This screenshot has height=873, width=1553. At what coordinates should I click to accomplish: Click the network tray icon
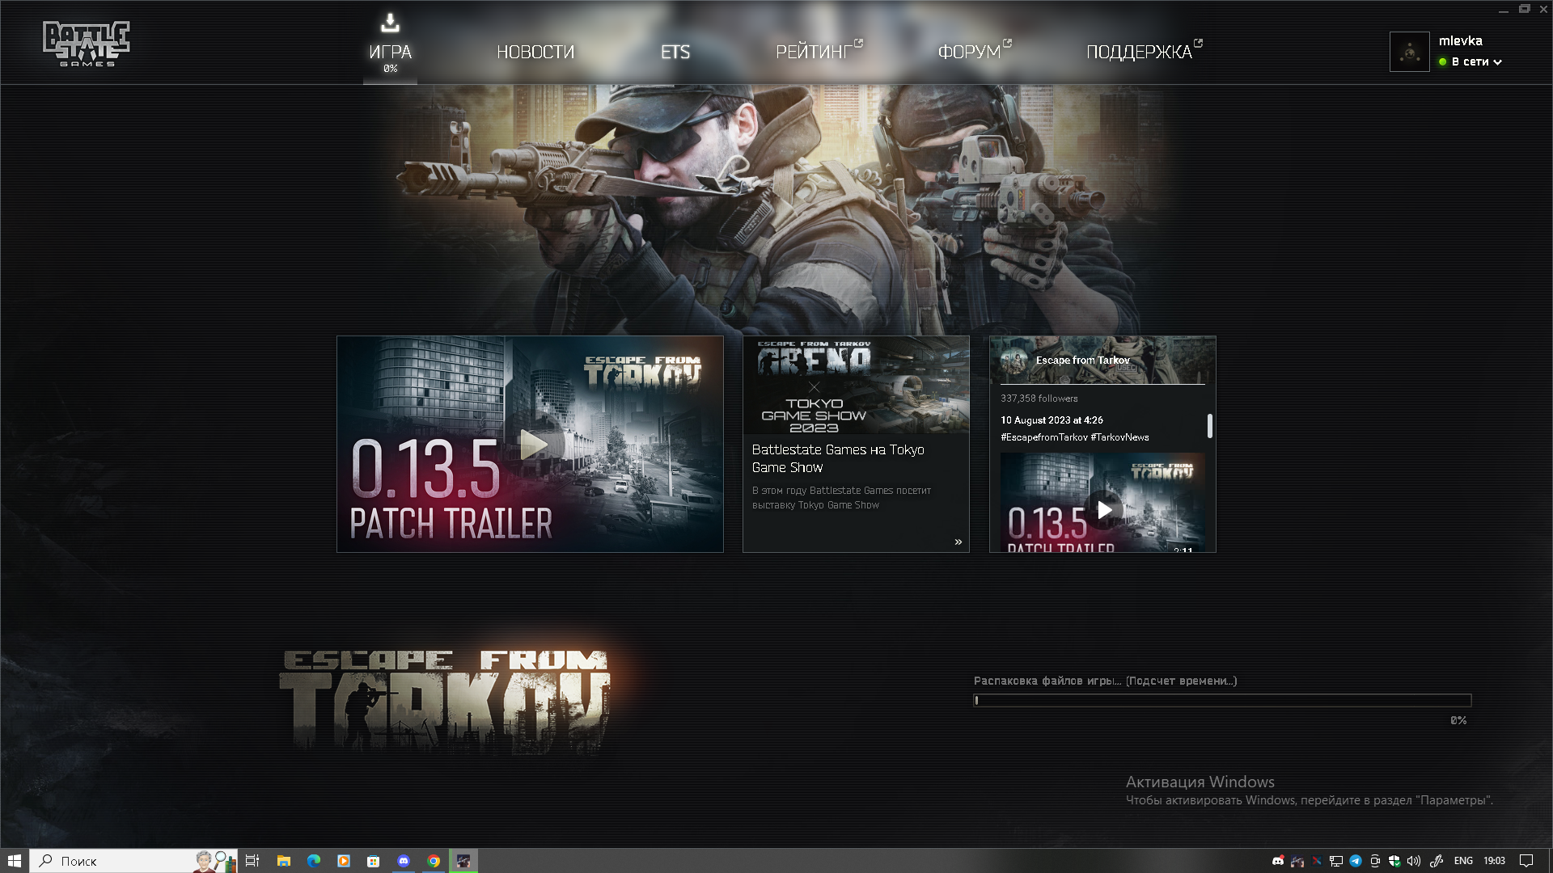pyautogui.click(x=1336, y=861)
